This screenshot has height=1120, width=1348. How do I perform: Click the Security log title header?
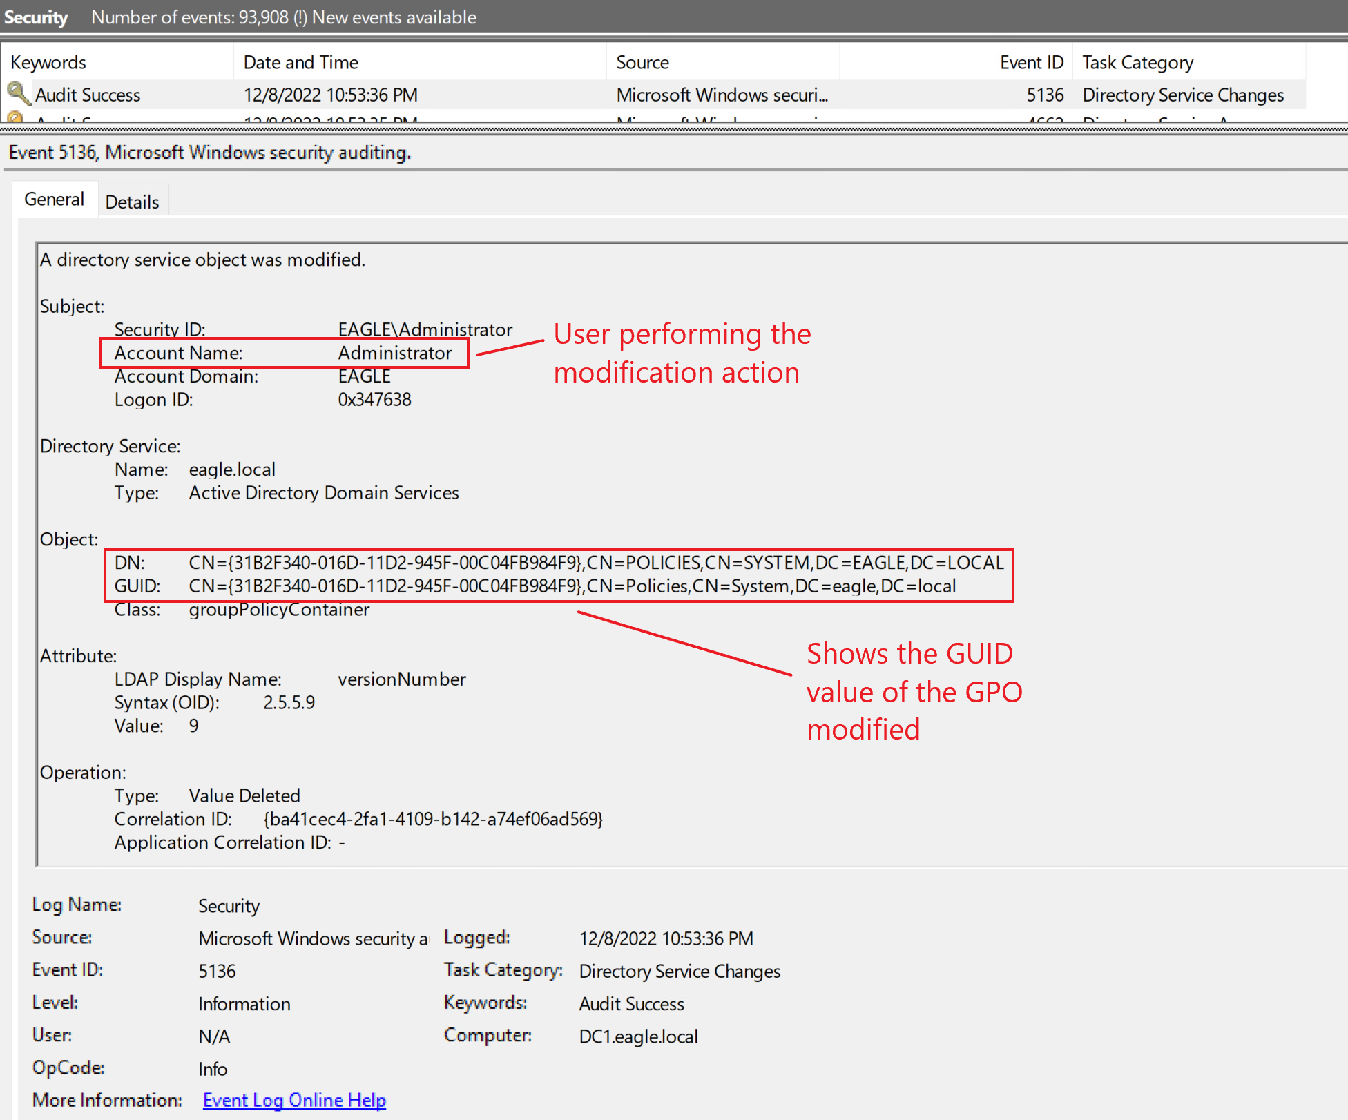36,17
